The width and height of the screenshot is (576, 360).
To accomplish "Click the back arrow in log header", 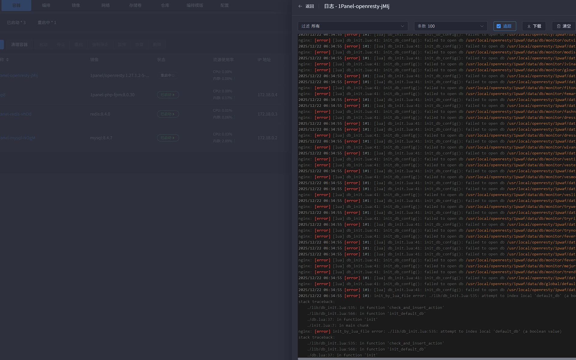I will [x=300, y=6].
